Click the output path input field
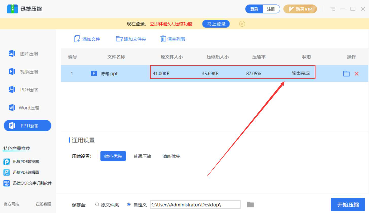This screenshot has width=369, height=213. (x=195, y=204)
